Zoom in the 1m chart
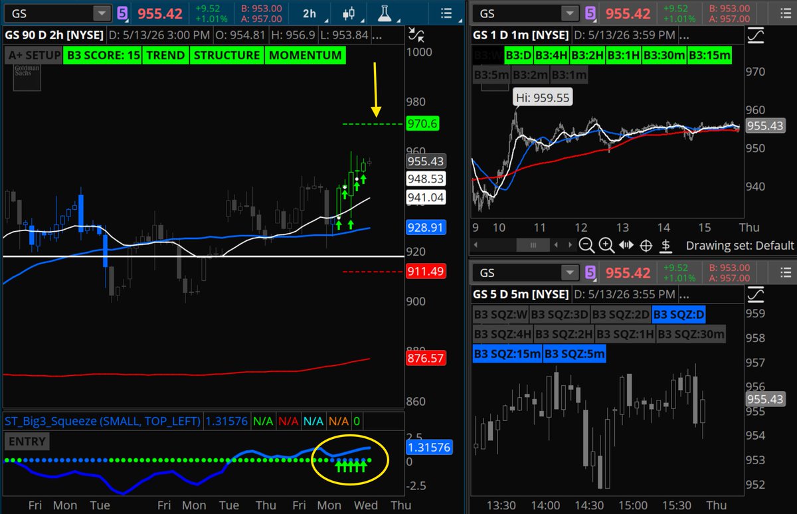The height and width of the screenshot is (514, 797). click(x=606, y=245)
